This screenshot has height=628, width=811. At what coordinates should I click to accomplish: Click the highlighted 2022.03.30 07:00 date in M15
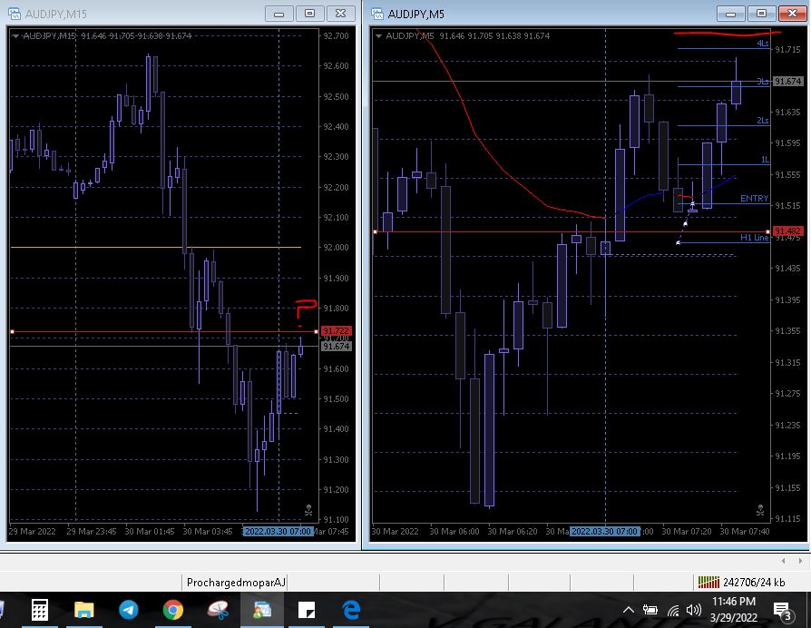pos(278,531)
